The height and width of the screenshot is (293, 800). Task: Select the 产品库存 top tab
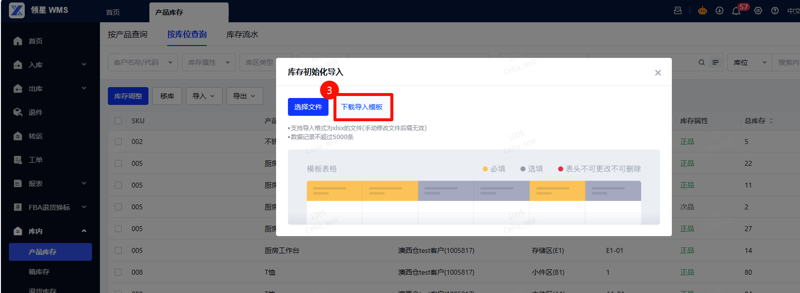[189, 12]
